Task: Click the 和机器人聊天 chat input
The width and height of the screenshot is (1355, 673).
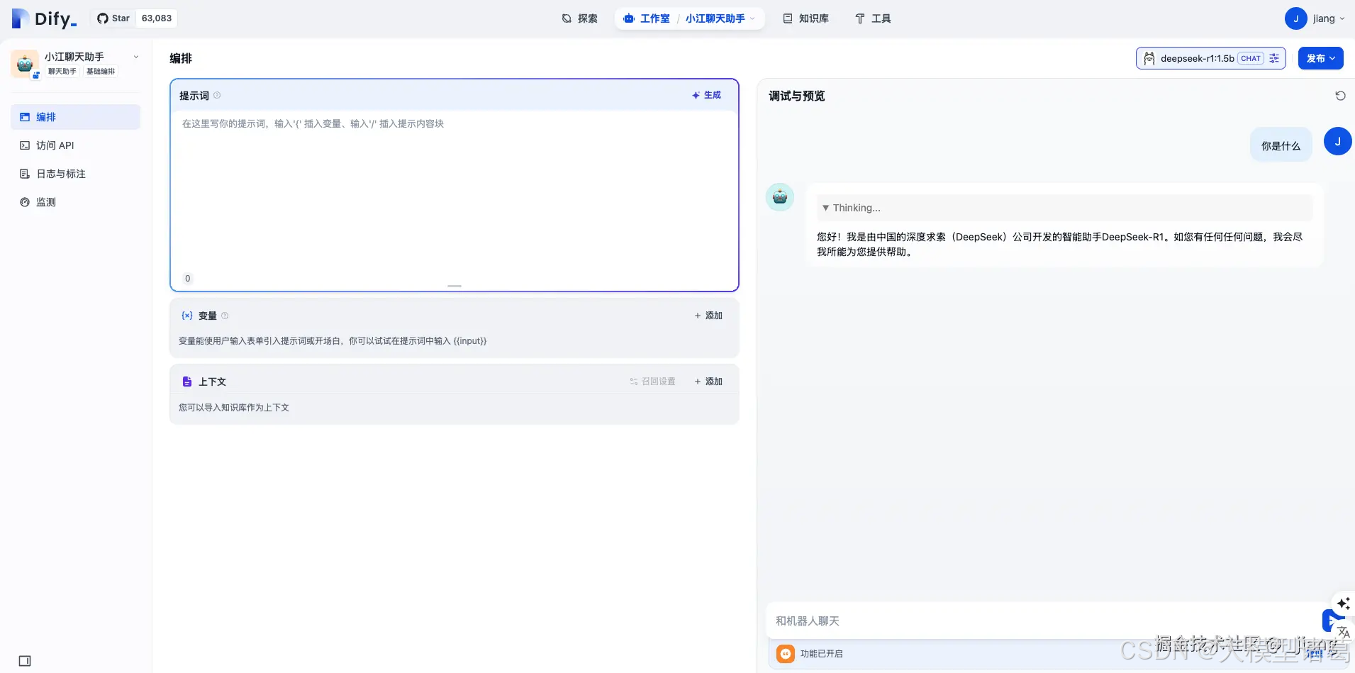Action: point(922,620)
